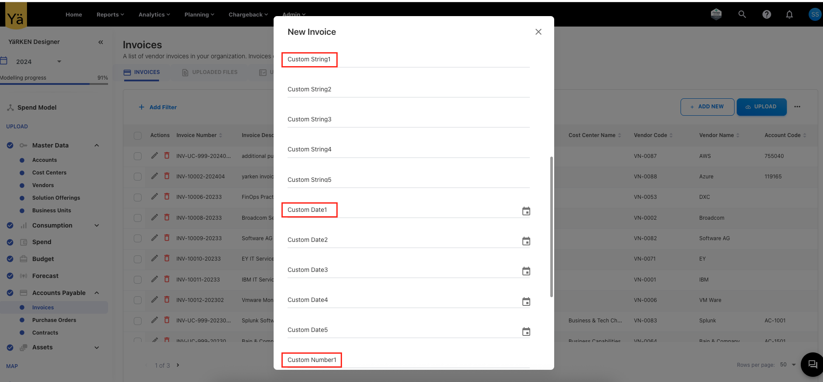
Task: Open calendar picker for Custom Date3
Action: [x=526, y=271]
